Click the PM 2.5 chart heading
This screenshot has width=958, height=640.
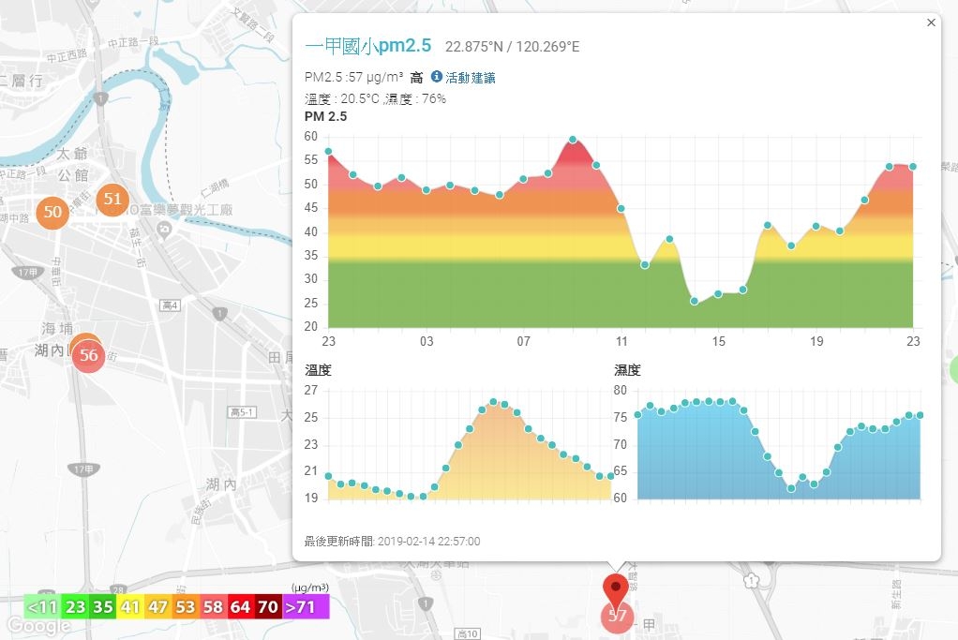[x=325, y=116]
